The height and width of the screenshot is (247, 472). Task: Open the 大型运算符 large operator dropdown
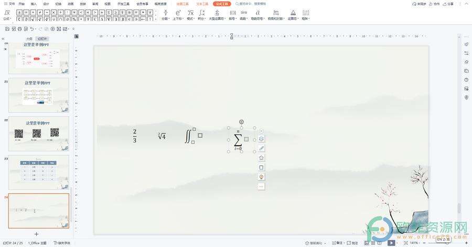[x=217, y=15]
